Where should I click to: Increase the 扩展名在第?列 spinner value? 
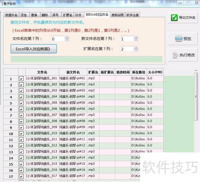tap(136, 48)
